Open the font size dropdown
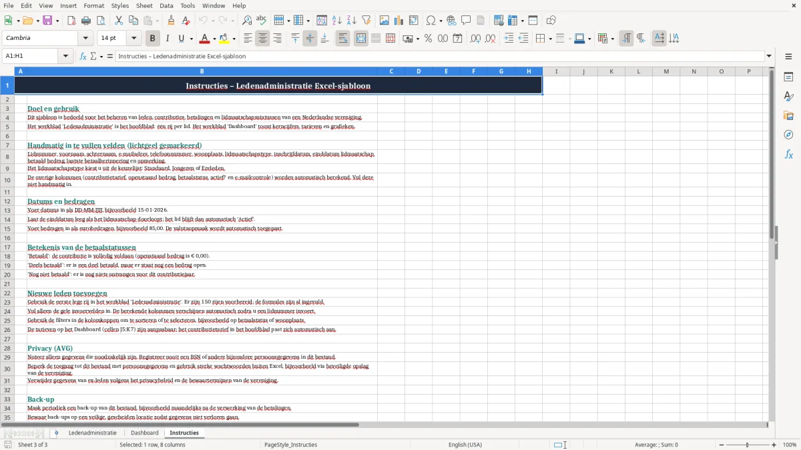Screen dimensions: 801x450 [133, 39]
